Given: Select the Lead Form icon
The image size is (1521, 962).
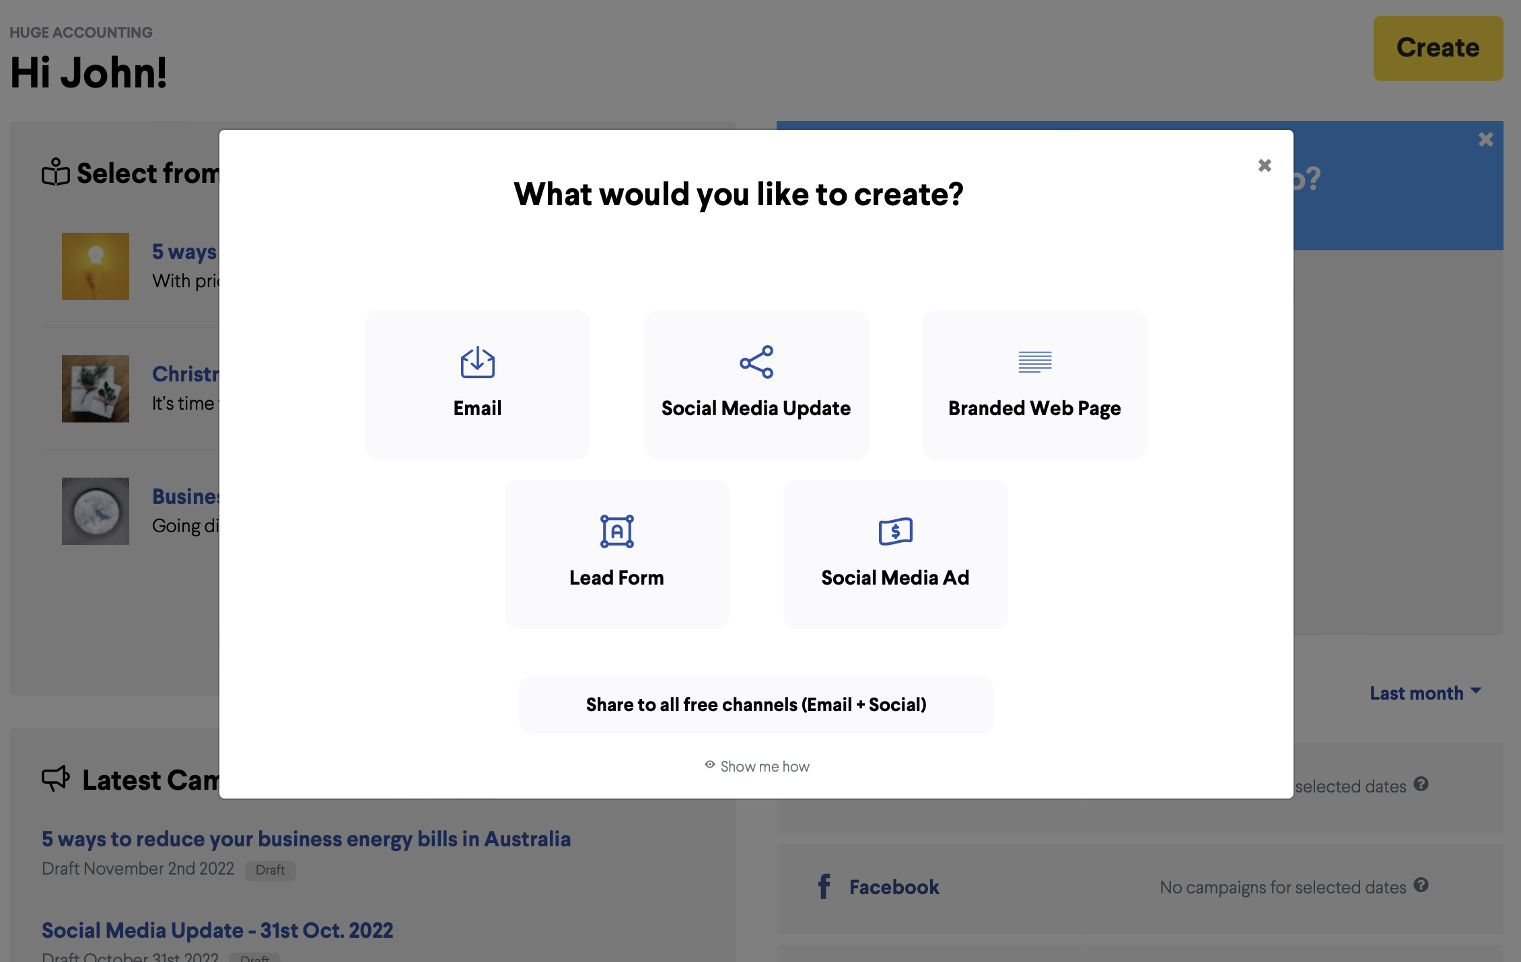Looking at the screenshot, I should click(x=616, y=531).
